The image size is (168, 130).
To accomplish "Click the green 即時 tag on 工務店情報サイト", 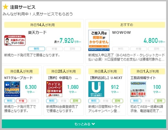I will (160, 101).
